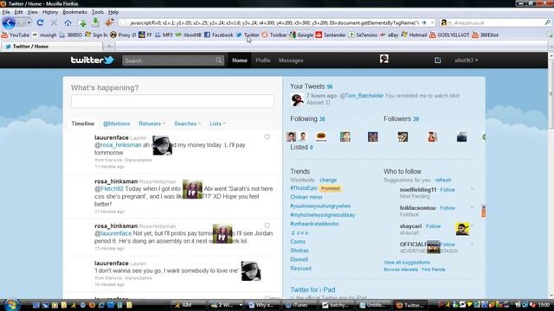
Task: Click the compose new tweet icon
Action: click(x=437, y=60)
